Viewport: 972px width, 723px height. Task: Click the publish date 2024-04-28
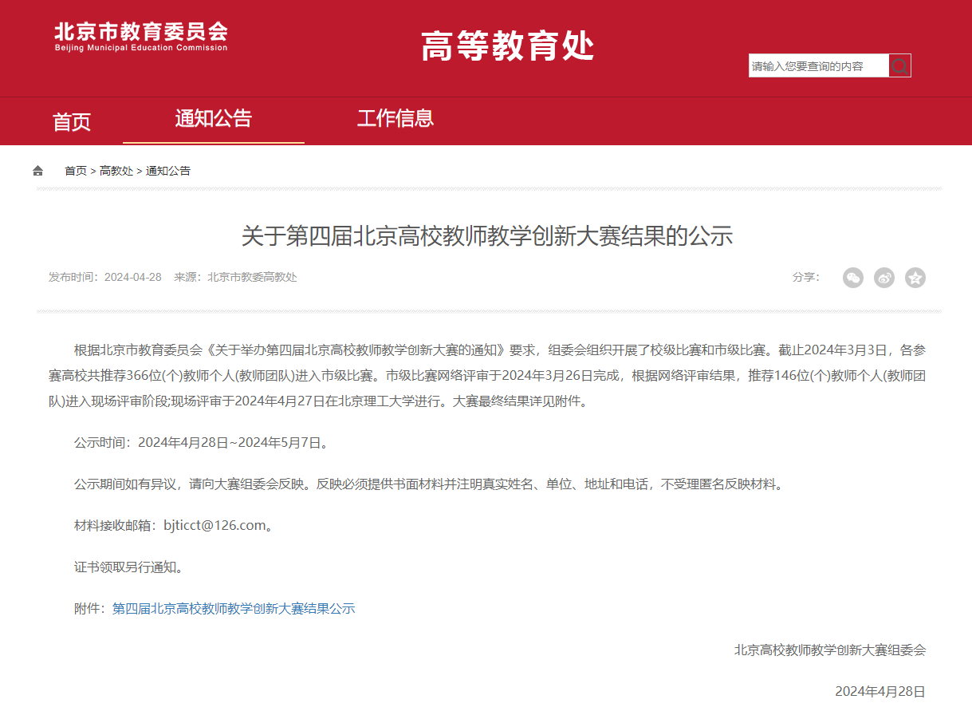click(x=133, y=277)
